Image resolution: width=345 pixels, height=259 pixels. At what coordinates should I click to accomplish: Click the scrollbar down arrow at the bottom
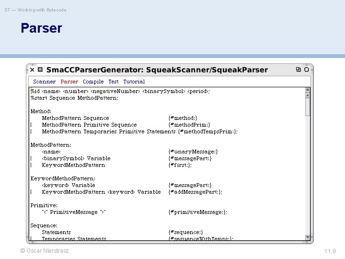coord(308,237)
